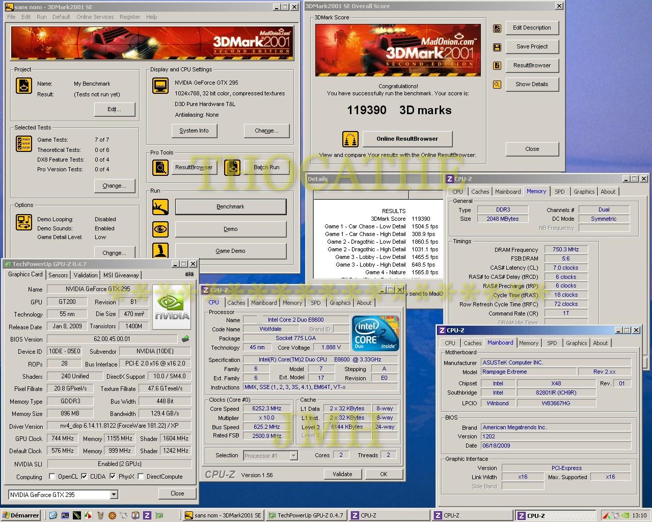Switch to TechPowerUp GPU-Z taskbar button
The width and height of the screenshot is (652, 522).
pos(306,515)
